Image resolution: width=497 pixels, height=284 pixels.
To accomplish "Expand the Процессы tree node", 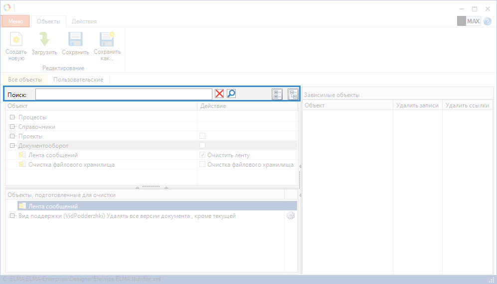I will (x=12, y=117).
